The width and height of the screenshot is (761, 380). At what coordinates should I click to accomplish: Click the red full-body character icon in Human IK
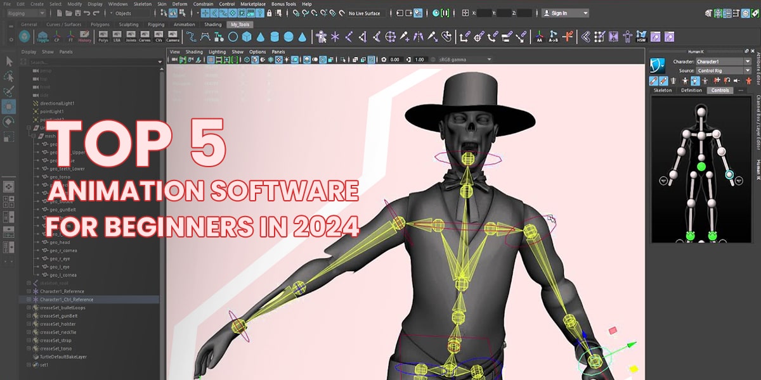click(748, 80)
